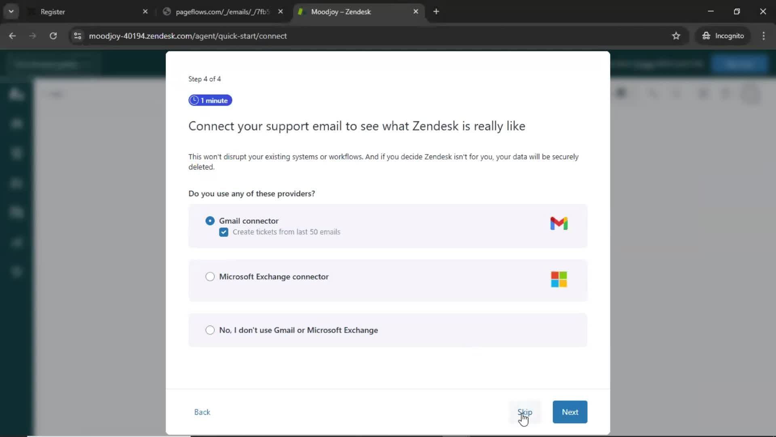
Task: Click the Next button
Action: (570, 412)
